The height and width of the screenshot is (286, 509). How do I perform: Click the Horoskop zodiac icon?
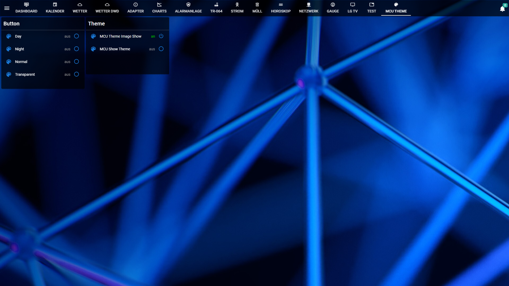281,5
